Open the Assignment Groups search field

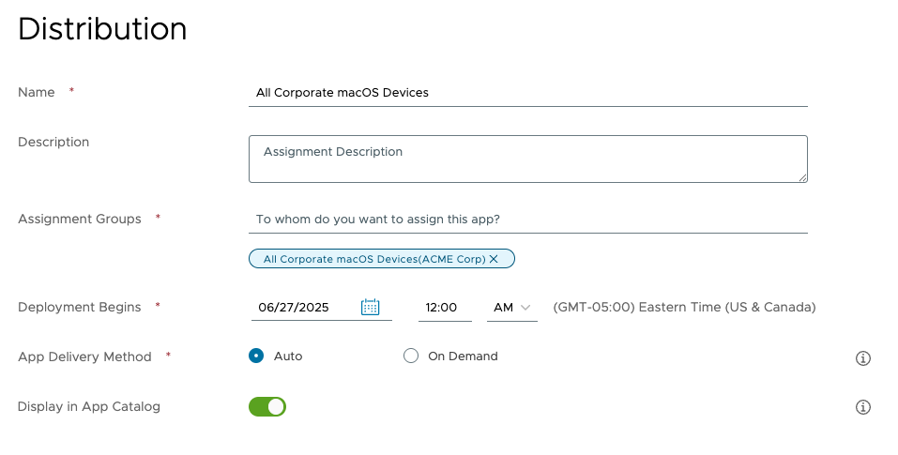(527, 220)
